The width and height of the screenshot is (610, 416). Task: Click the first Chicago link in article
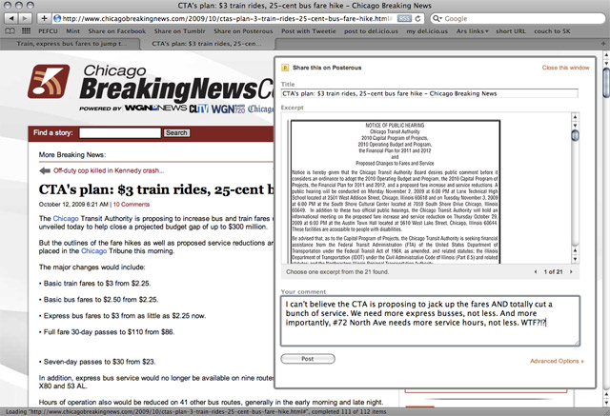coord(66,219)
